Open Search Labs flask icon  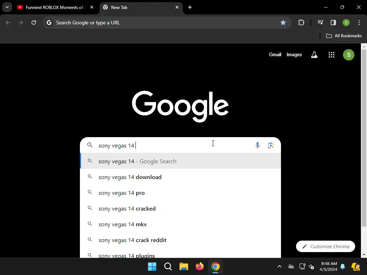tap(314, 55)
